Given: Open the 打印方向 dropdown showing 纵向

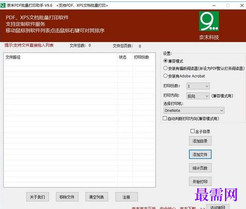Looking at the screenshot, I should click(198, 96).
